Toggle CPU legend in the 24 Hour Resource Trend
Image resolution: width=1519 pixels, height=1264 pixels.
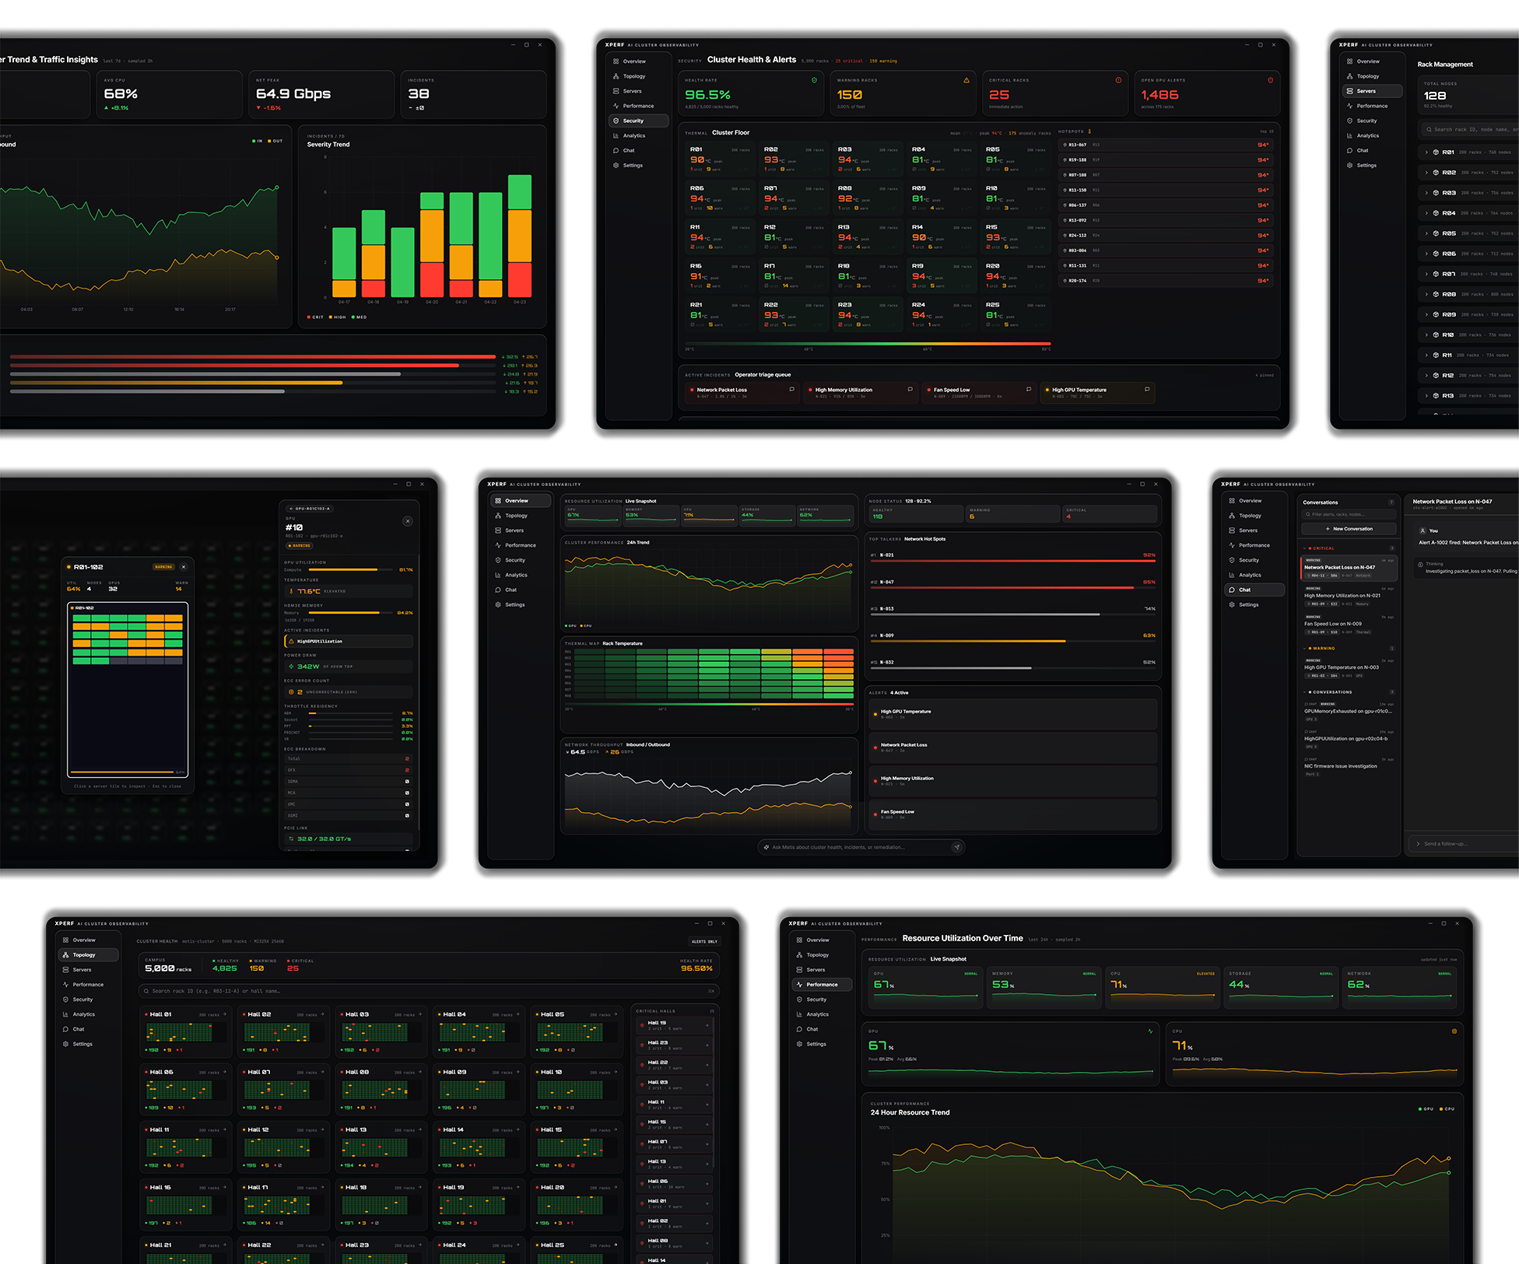click(1447, 1109)
